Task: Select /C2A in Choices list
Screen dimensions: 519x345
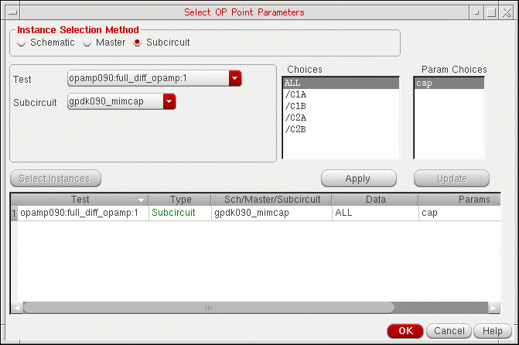Action: click(x=340, y=118)
